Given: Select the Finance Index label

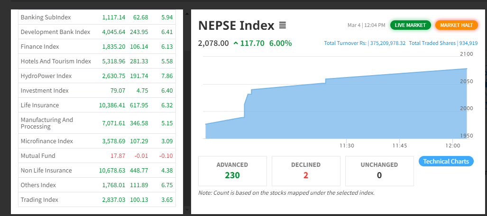Looking at the screenshot, I should coord(40,47).
